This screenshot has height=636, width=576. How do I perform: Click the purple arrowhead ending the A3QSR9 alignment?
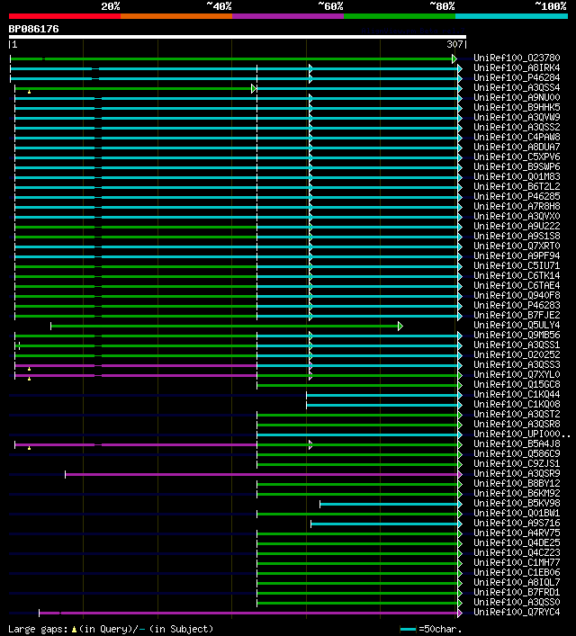(460, 474)
